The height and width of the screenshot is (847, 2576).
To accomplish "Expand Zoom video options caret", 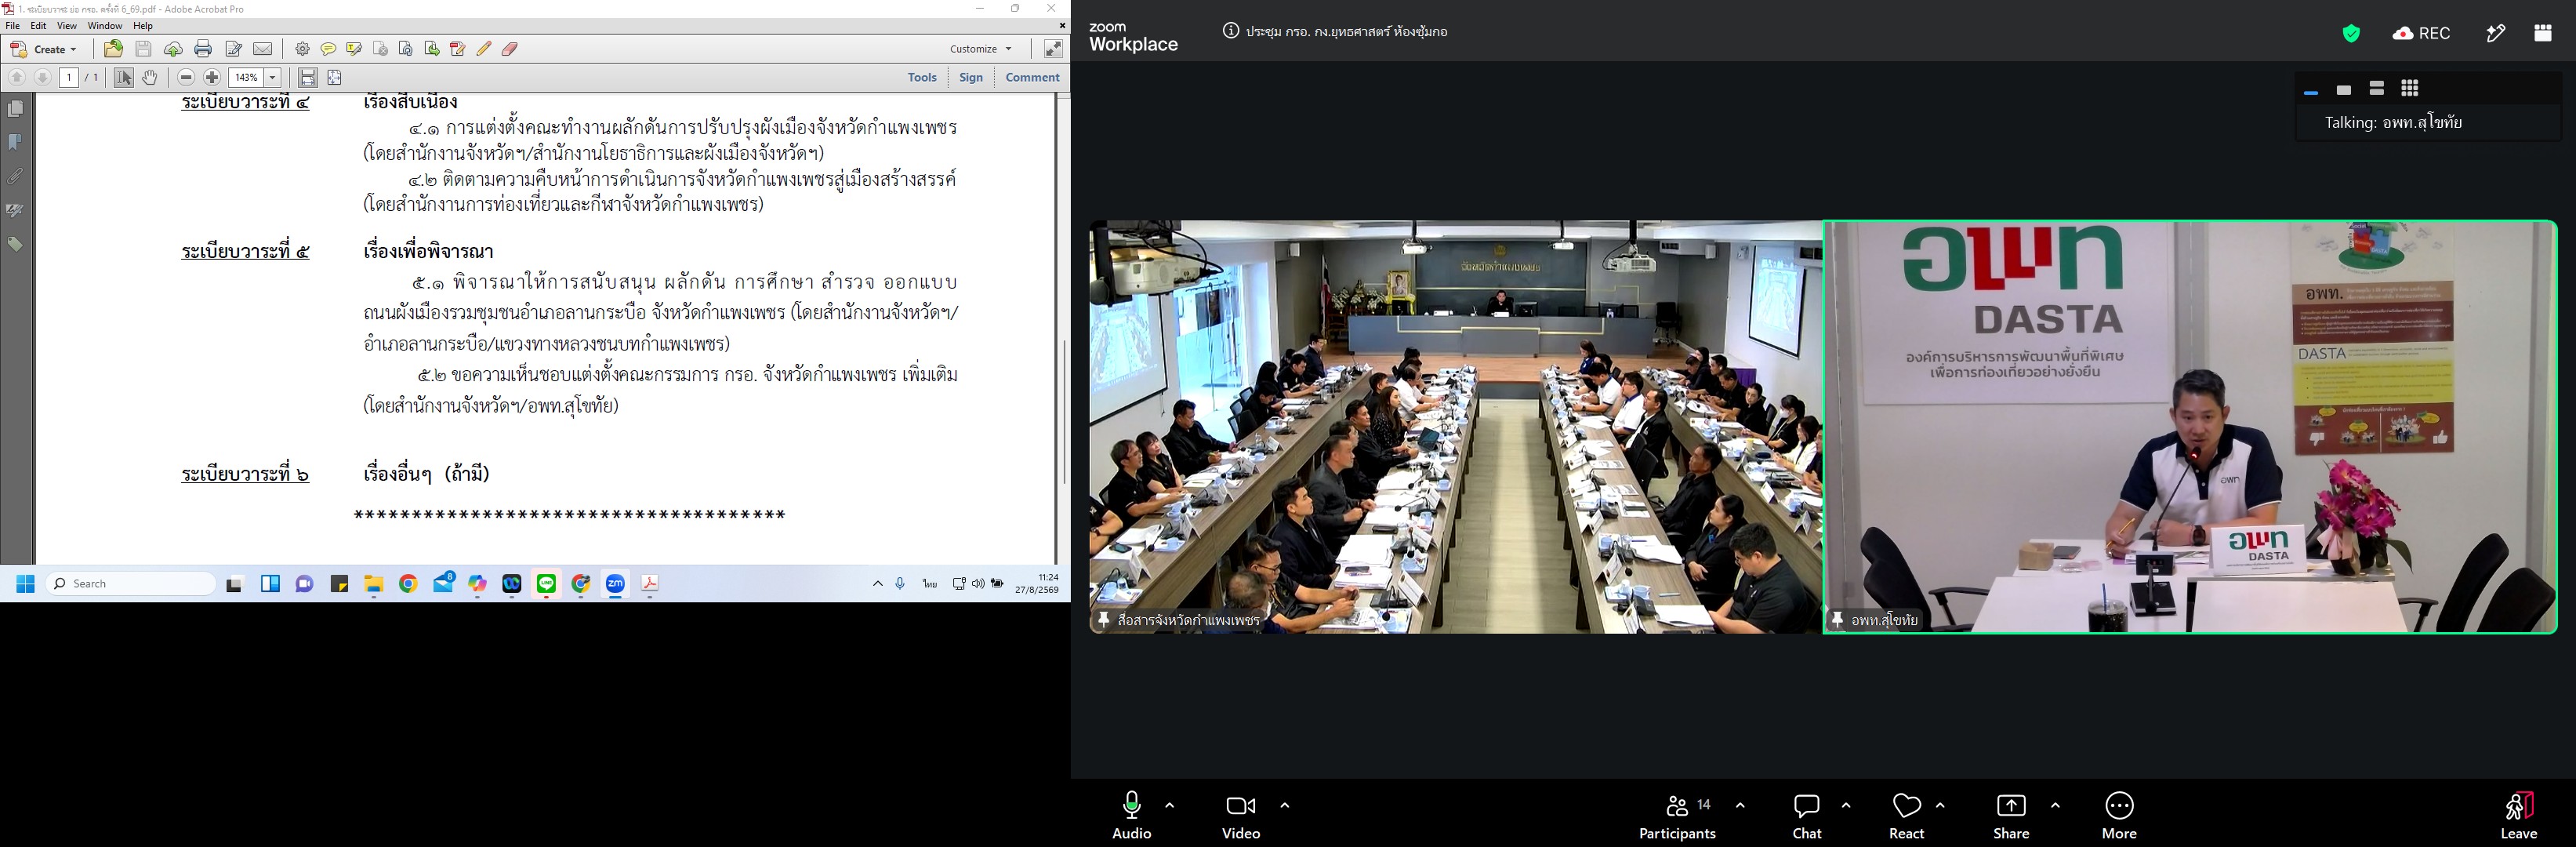I will [1285, 805].
